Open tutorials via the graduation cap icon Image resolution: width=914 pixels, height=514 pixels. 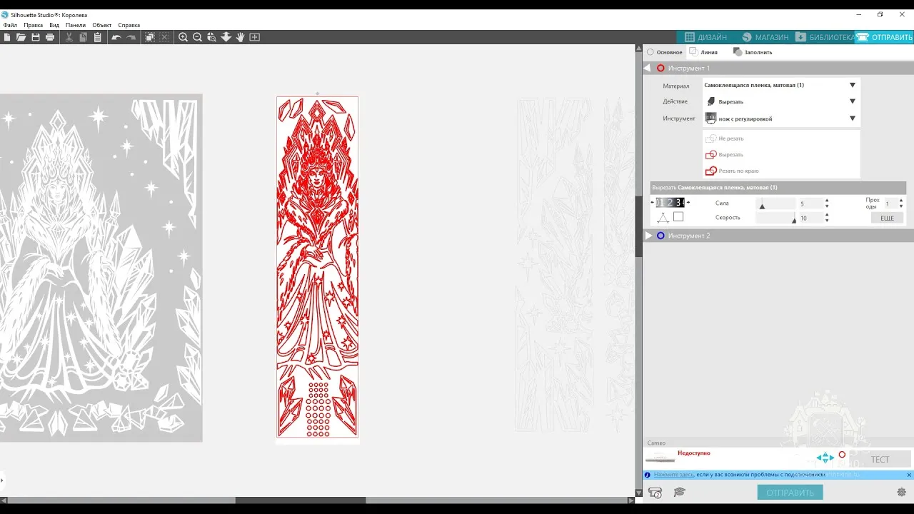(x=680, y=492)
